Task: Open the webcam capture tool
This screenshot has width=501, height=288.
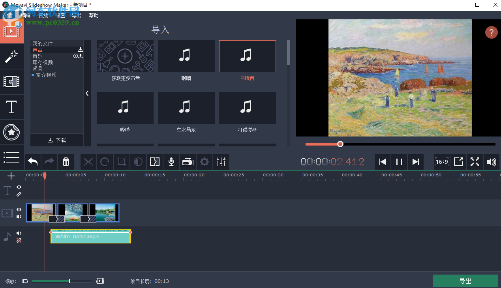Action: coord(188,161)
